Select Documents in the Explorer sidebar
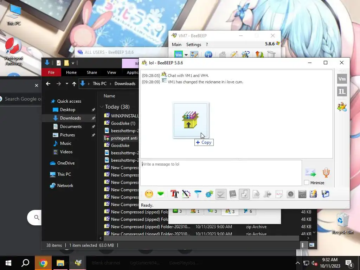The width and height of the screenshot is (360, 270). tap(71, 127)
